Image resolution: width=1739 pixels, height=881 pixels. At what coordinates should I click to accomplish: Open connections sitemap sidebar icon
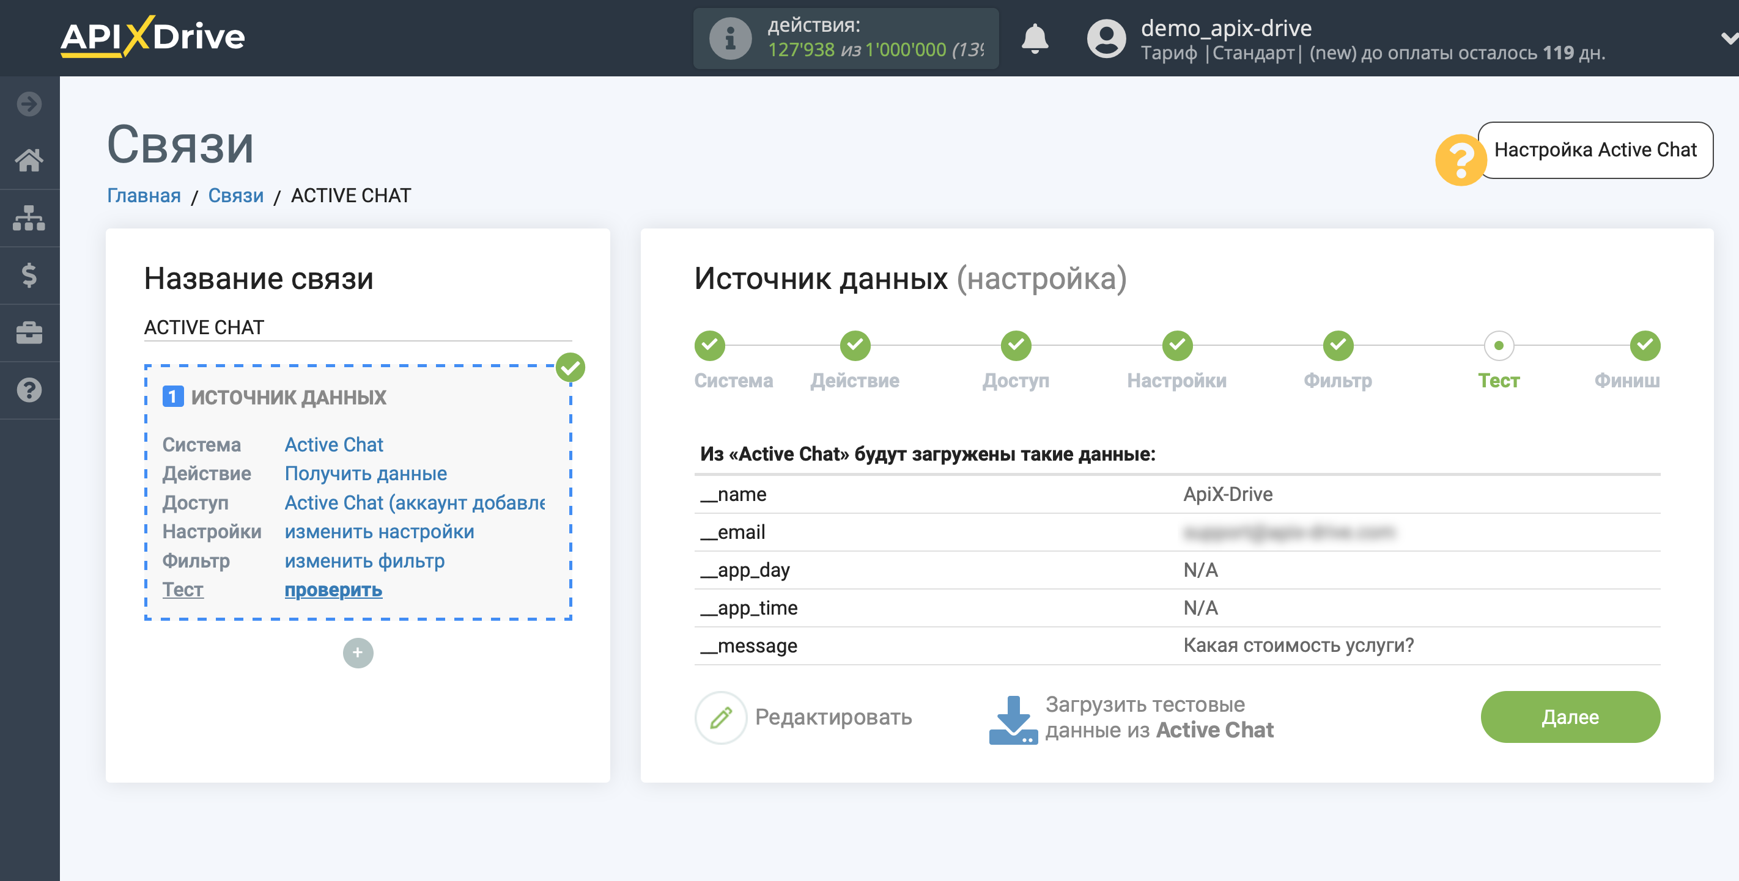point(29,218)
